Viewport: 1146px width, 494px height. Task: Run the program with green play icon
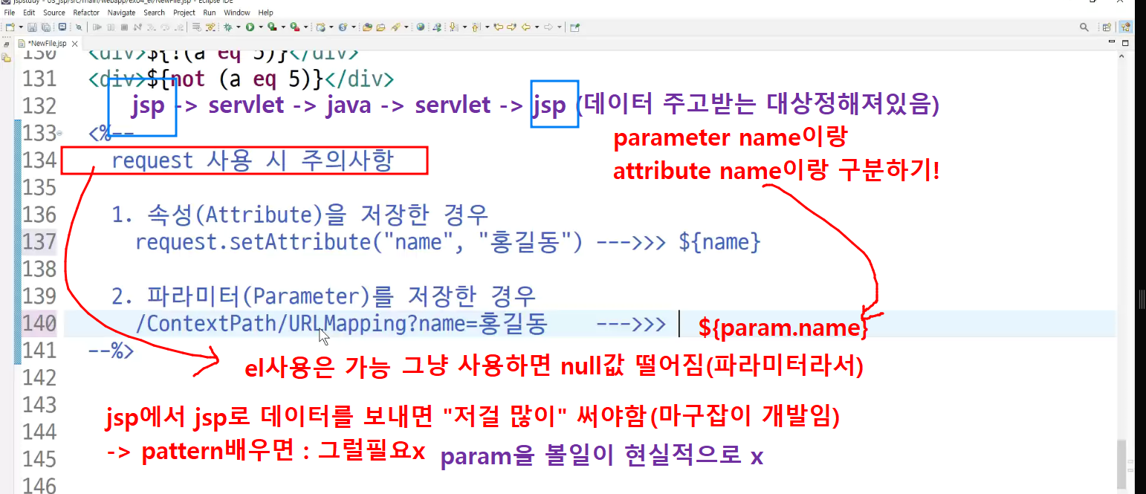[250, 27]
